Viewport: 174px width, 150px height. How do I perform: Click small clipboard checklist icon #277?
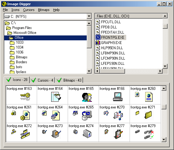click(x=106, y=132)
